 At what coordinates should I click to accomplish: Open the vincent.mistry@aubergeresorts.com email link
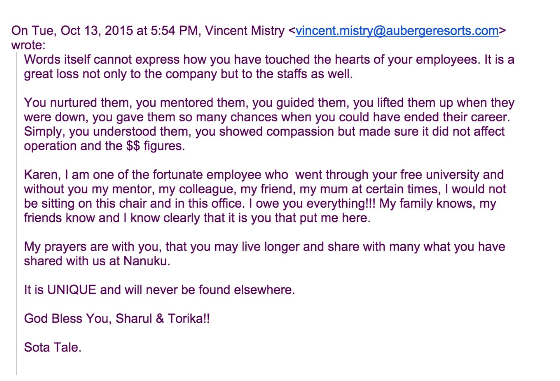click(x=397, y=31)
